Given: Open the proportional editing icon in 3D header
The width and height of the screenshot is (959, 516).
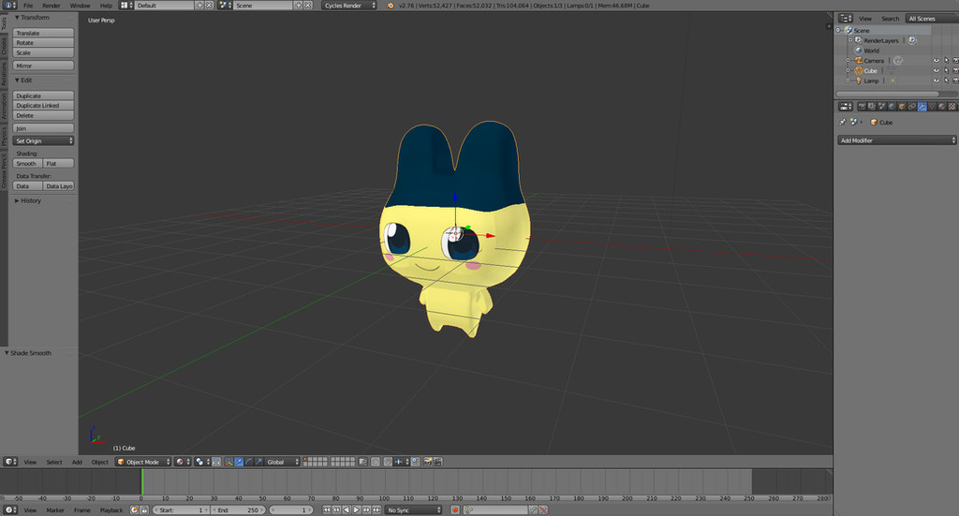Looking at the screenshot, I should click(376, 462).
